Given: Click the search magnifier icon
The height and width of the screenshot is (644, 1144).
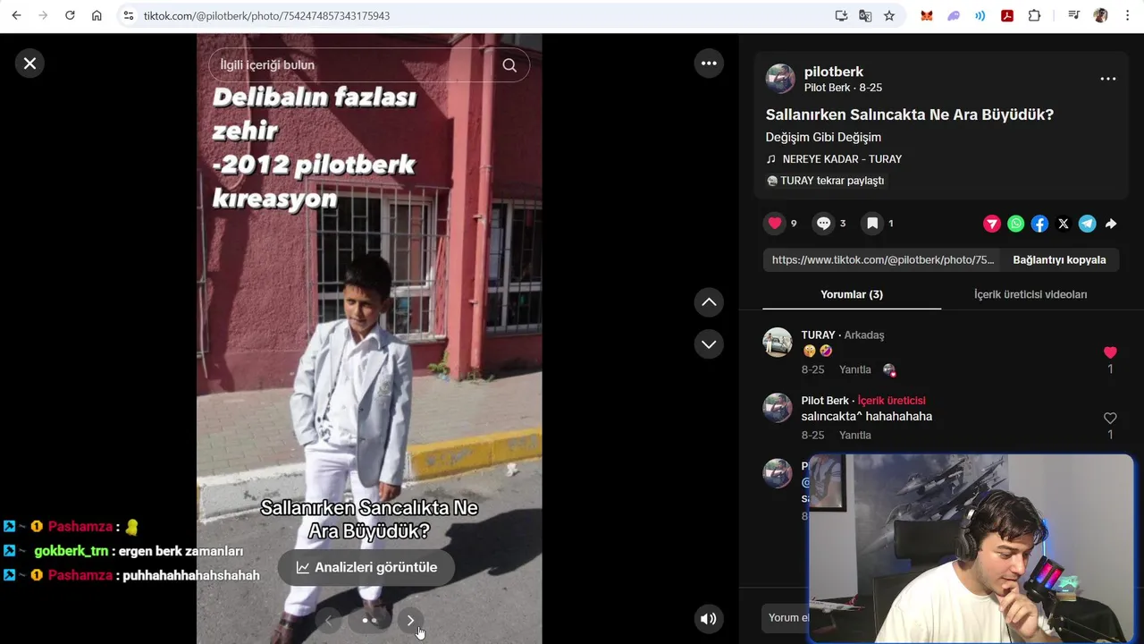Looking at the screenshot, I should [x=509, y=65].
